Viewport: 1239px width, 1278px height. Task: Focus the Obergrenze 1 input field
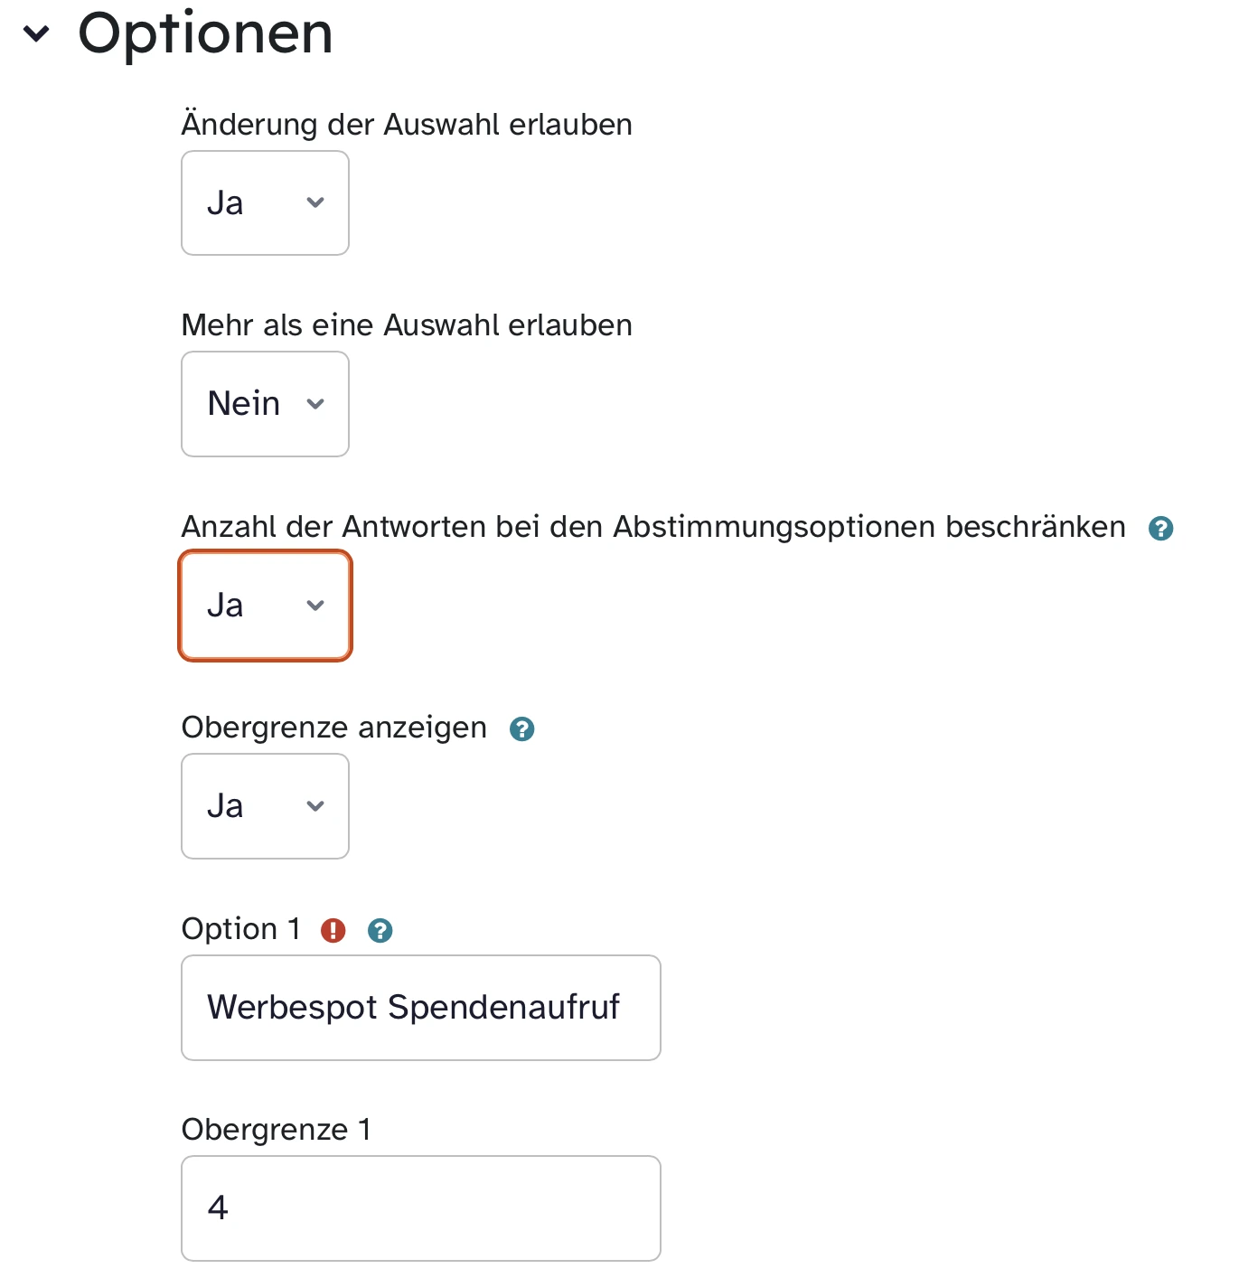pyautogui.click(x=420, y=1208)
